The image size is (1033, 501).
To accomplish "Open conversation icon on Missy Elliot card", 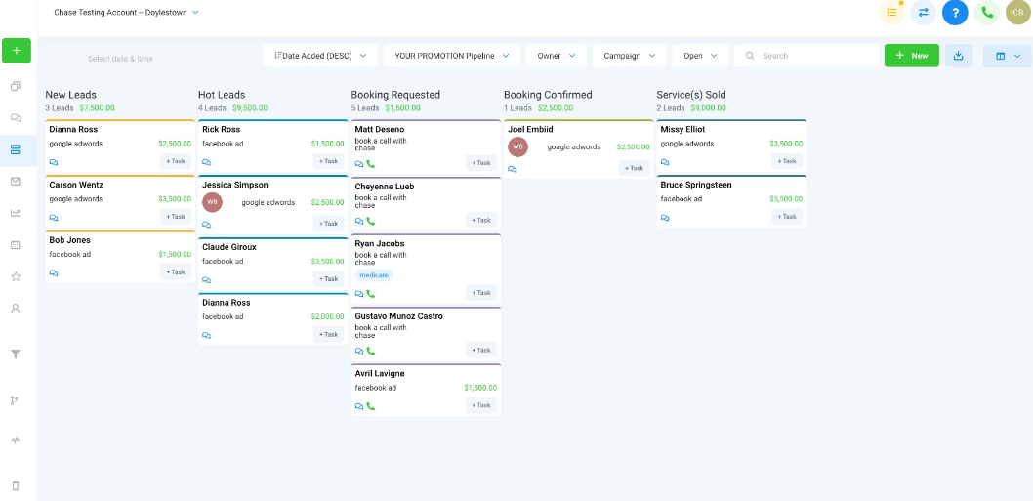I will point(665,162).
